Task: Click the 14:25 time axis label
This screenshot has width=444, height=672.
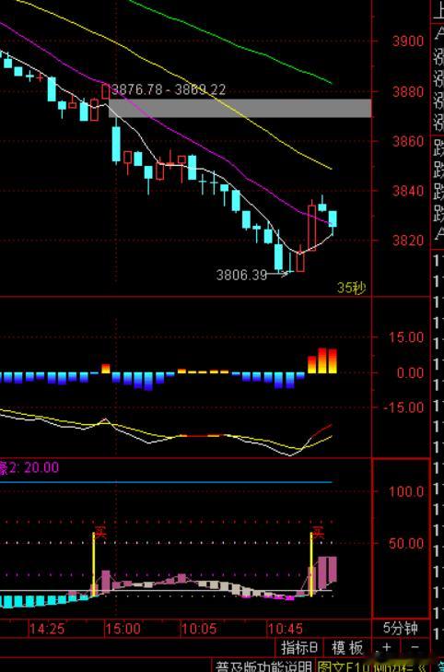Action: [x=47, y=629]
